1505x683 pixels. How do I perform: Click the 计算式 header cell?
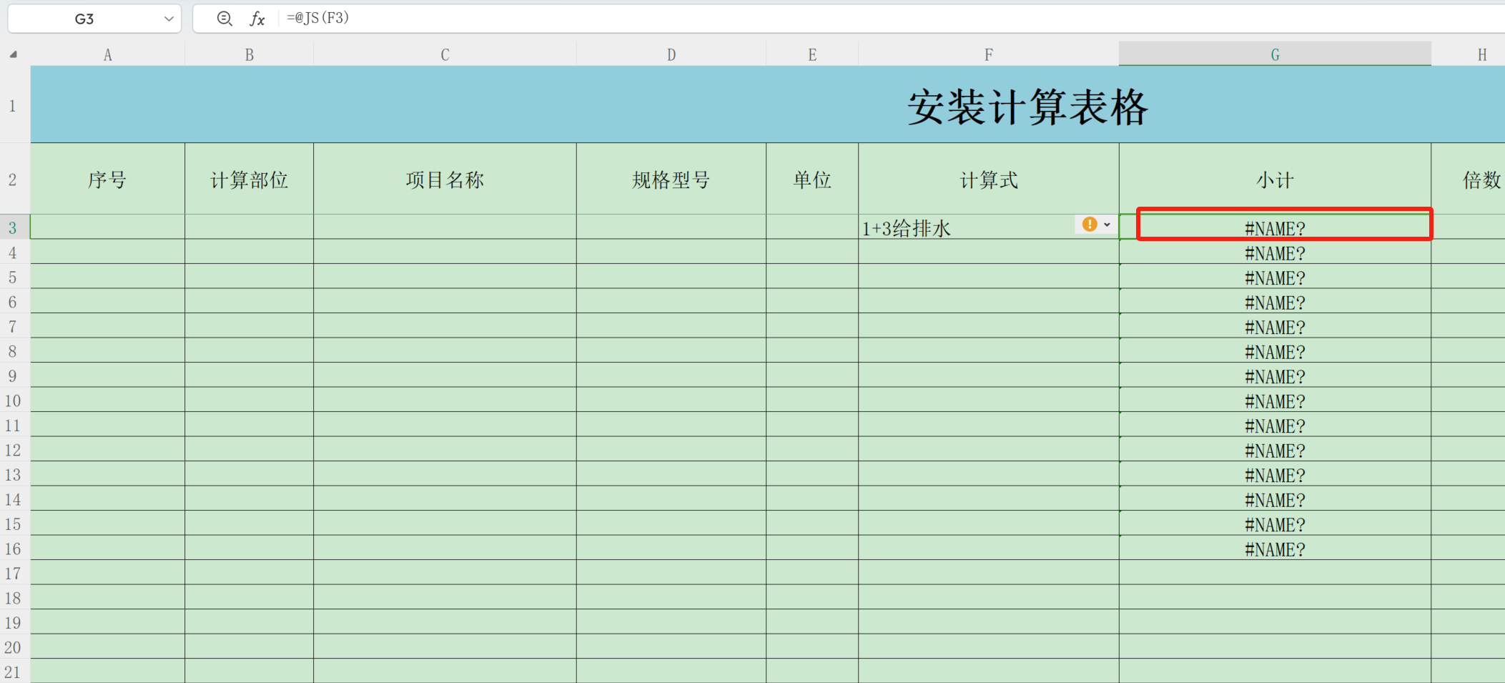(x=989, y=180)
